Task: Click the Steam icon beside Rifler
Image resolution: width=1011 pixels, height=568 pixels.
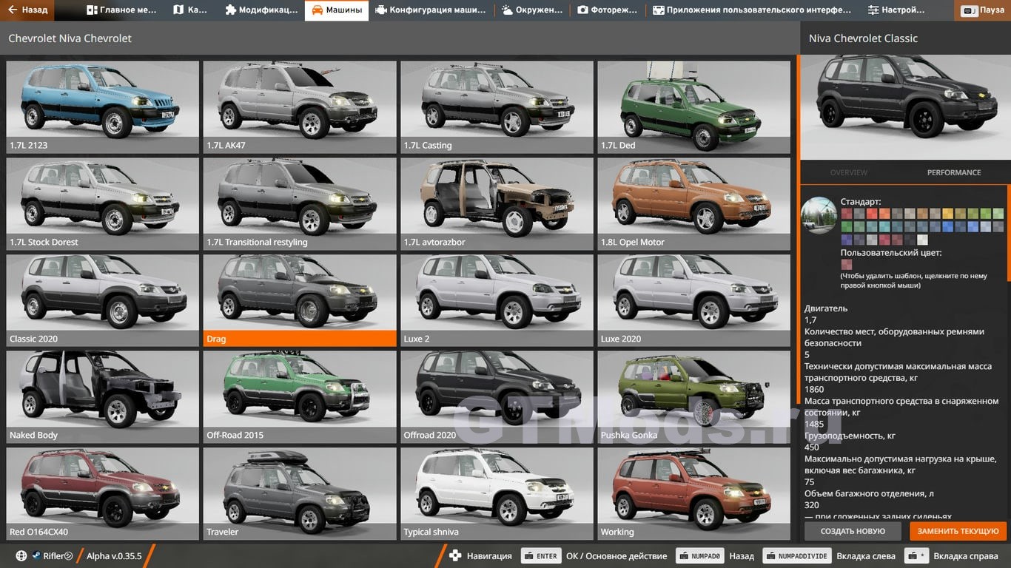Action: click(x=36, y=555)
